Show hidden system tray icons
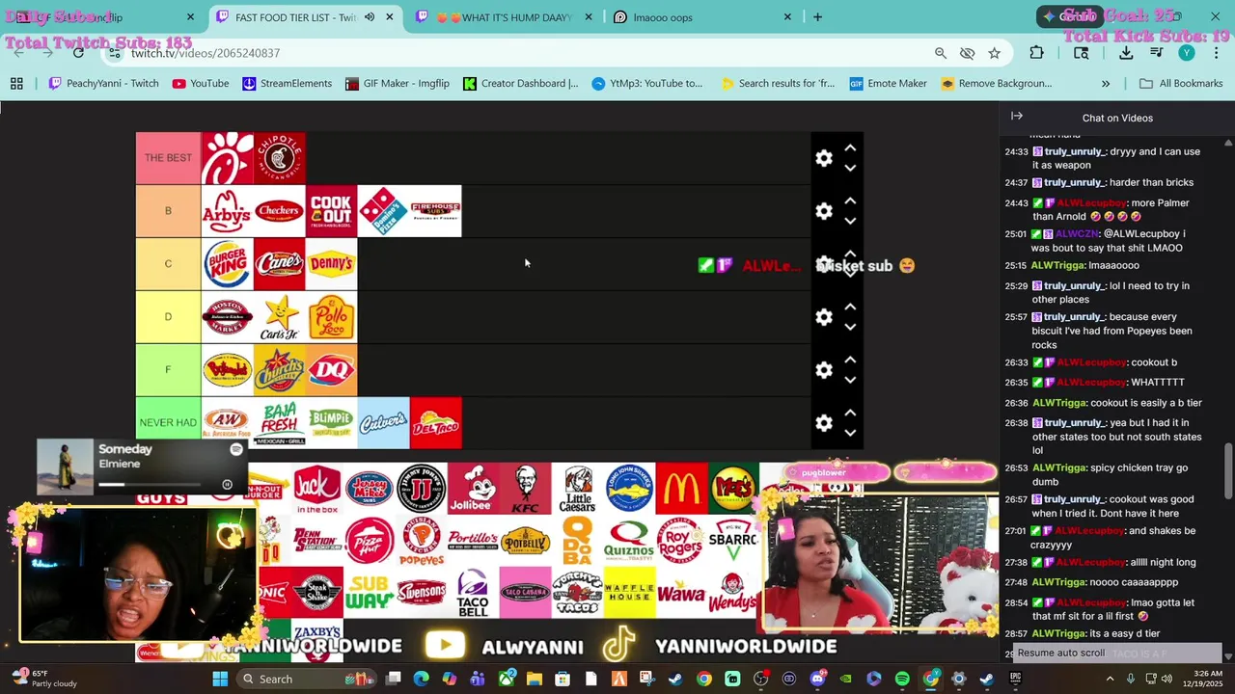 1110,679
